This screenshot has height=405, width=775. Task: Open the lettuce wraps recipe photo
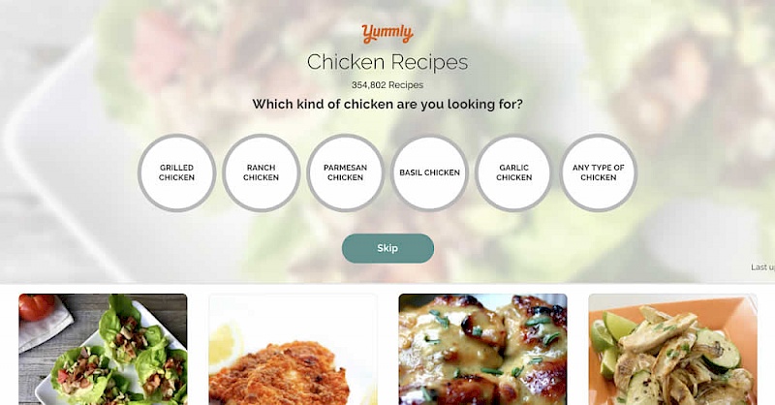click(x=103, y=349)
